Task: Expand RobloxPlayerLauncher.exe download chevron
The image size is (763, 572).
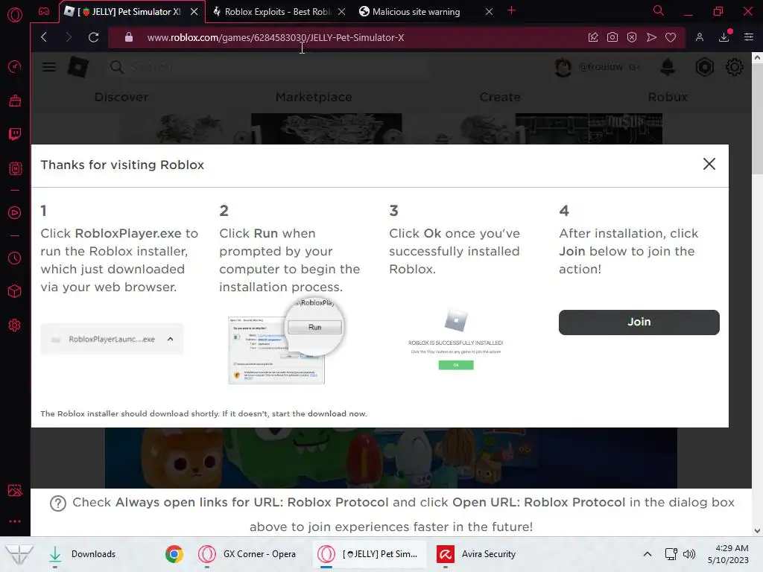Action: pos(171,339)
